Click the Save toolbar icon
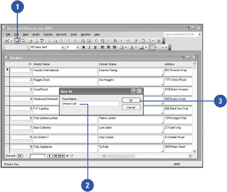227x192 pixels. pyautogui.click(x=17, y=41)
